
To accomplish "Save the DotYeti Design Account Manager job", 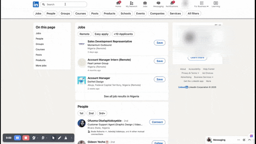I will click(x=159, y=79).
